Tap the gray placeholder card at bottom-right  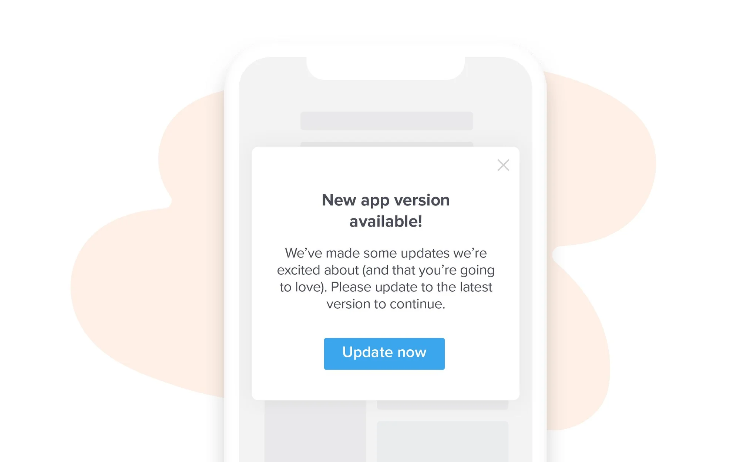[443, 442]
